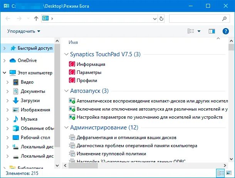The height and width of the screenshot is (178, 235).
Task: Click the Элементов: 215 status text
Action: pos(22,173)
